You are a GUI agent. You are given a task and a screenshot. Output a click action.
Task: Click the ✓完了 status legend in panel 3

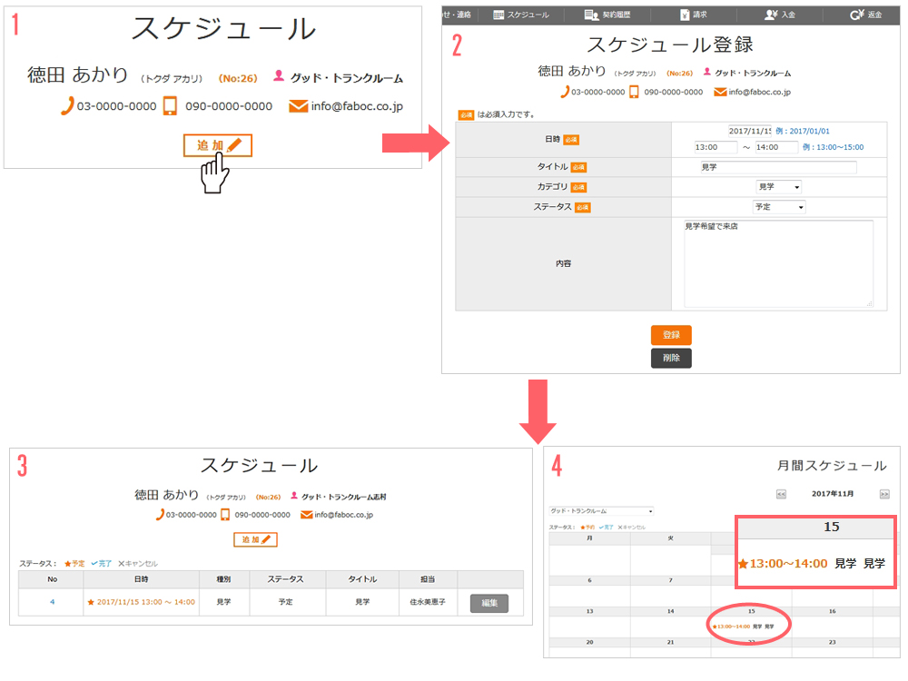click(102, 564)
